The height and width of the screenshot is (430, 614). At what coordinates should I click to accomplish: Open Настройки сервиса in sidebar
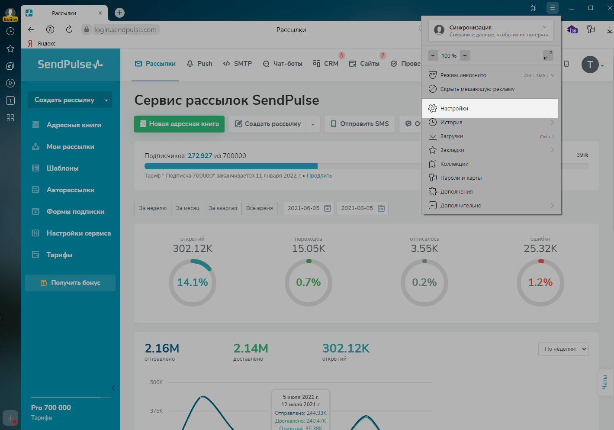click(71, 233)
